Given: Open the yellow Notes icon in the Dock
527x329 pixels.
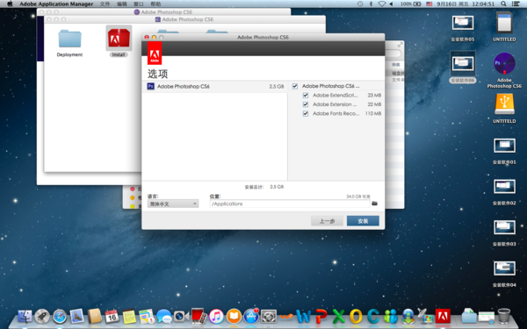Looking at the screenshot, I should click(129, 316).
